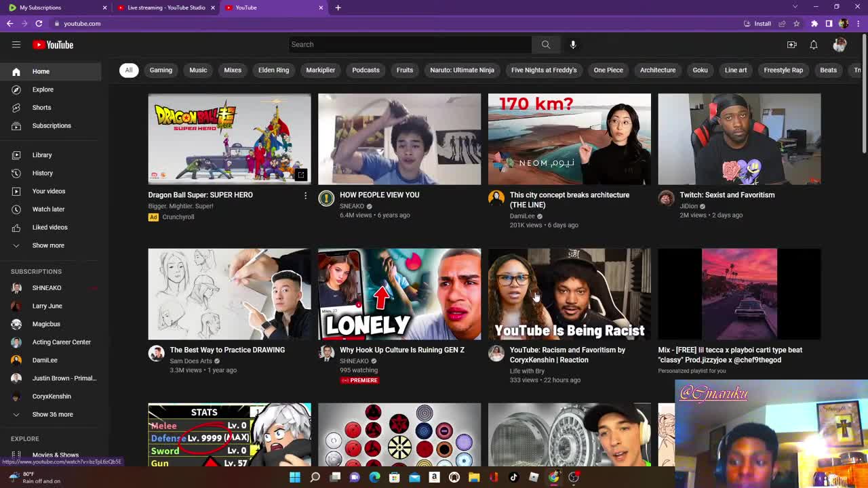Open Larry June subscription in sidebar
This screenshot has height=488, width=868.
51,306
